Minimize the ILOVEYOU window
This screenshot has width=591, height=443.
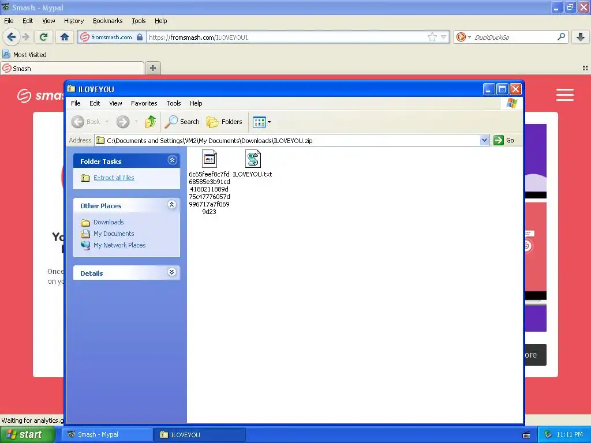(x=488, y=89)
